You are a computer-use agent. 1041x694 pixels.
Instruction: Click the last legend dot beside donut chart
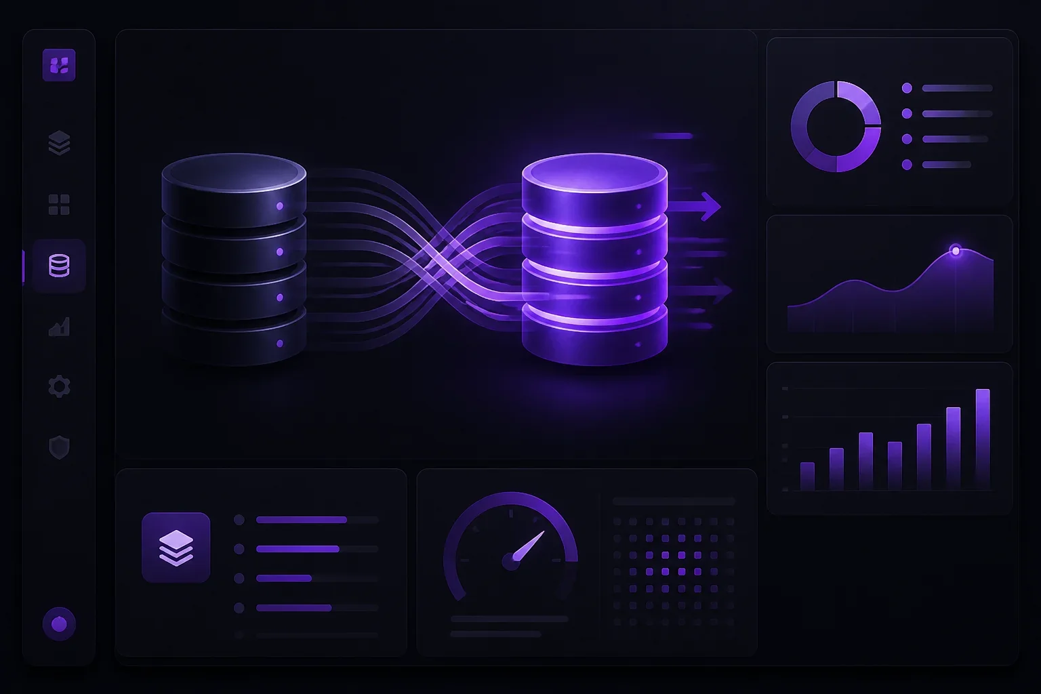pos(907,165)
